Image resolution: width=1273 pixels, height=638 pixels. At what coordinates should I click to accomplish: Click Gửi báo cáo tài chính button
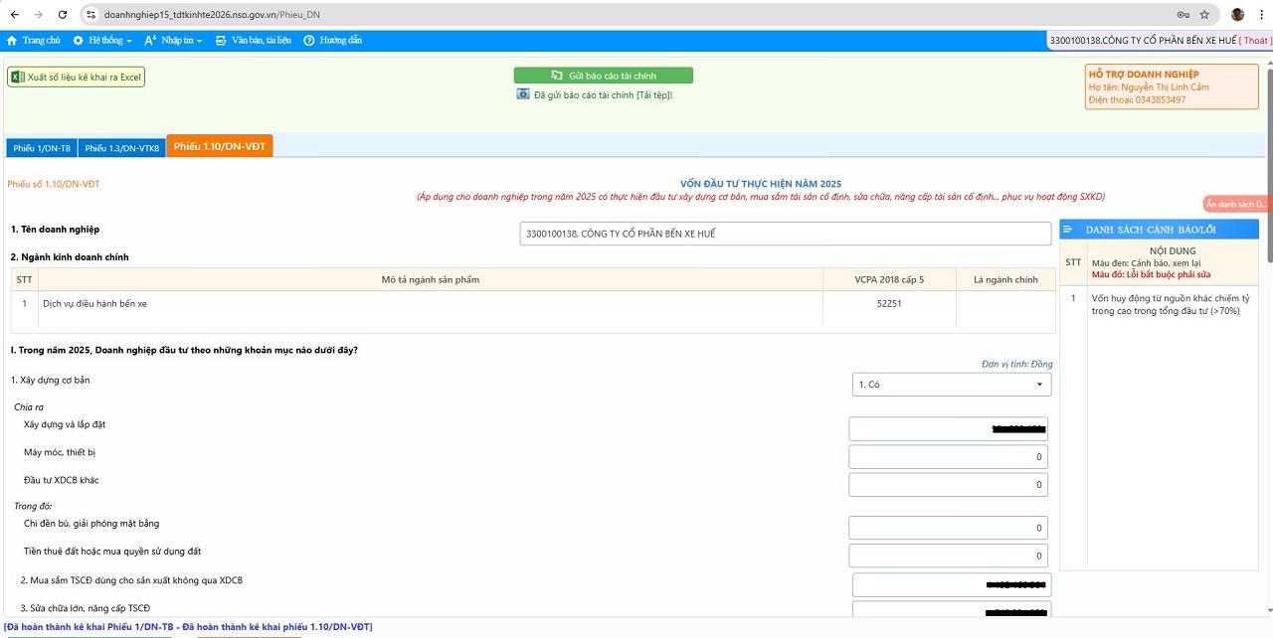(x=603, y=76)
